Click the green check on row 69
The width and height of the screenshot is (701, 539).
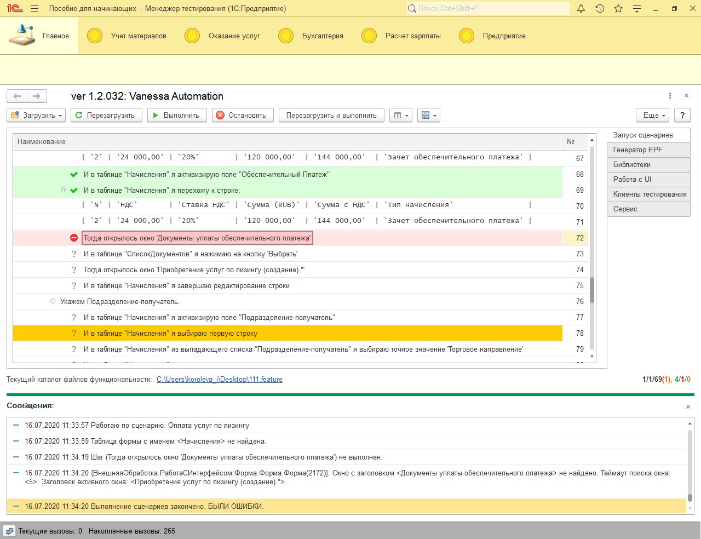(x=74, y=191)
